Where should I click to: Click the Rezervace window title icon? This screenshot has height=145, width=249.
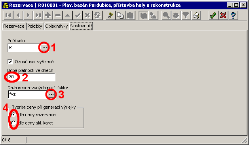tap(6, 5)
